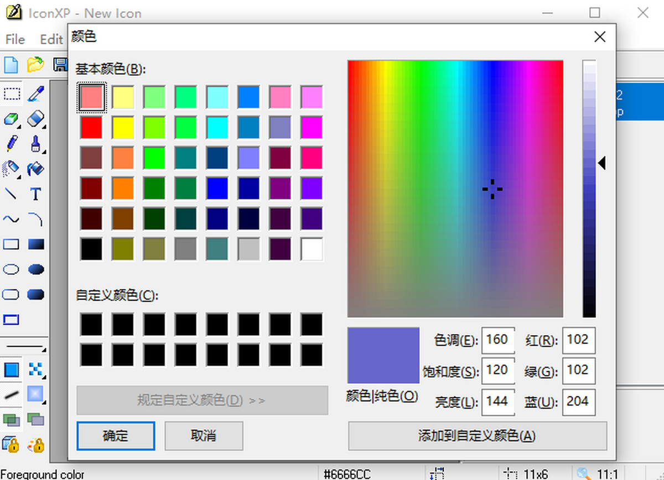Pick the eyedropper color picker tool
Image resolution: width=664 pixels, height=480 pixels.
coord(35,93)
